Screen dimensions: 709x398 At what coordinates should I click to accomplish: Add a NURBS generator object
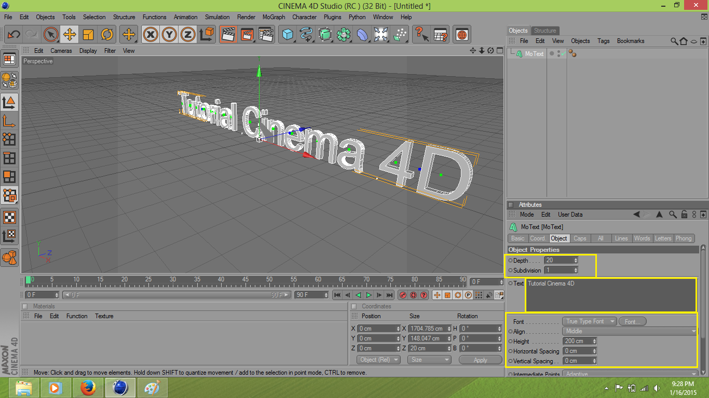(325, 35)
